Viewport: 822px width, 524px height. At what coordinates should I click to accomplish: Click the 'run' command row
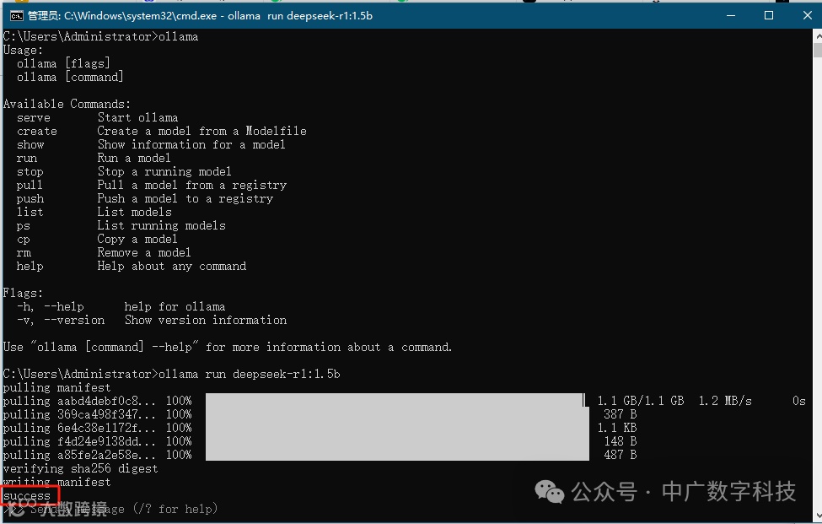point(94,159)
